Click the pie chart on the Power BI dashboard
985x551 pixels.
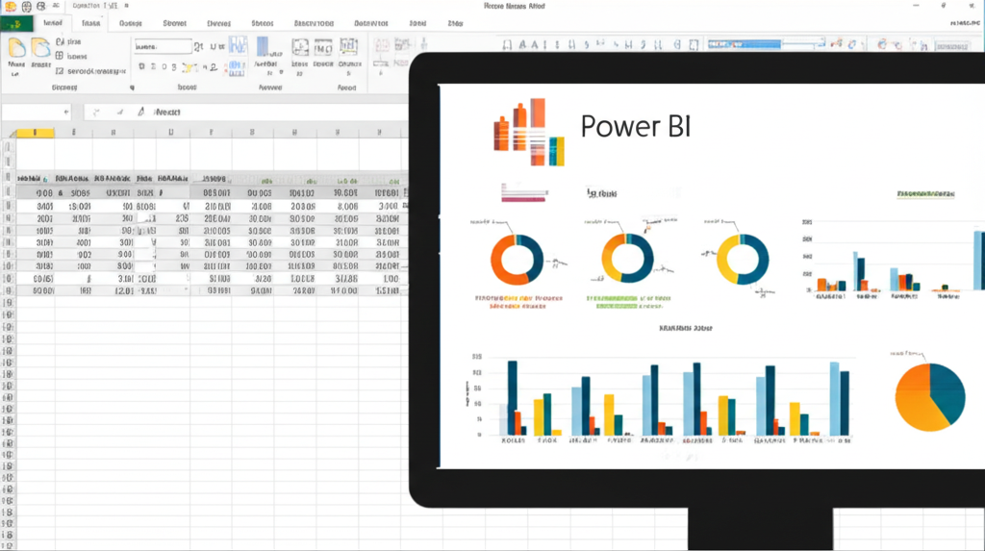click(x=930, y=397)
